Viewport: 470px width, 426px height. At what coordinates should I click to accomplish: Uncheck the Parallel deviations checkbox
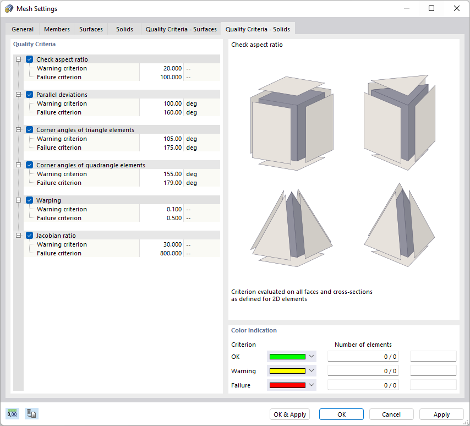click(29, 94)
